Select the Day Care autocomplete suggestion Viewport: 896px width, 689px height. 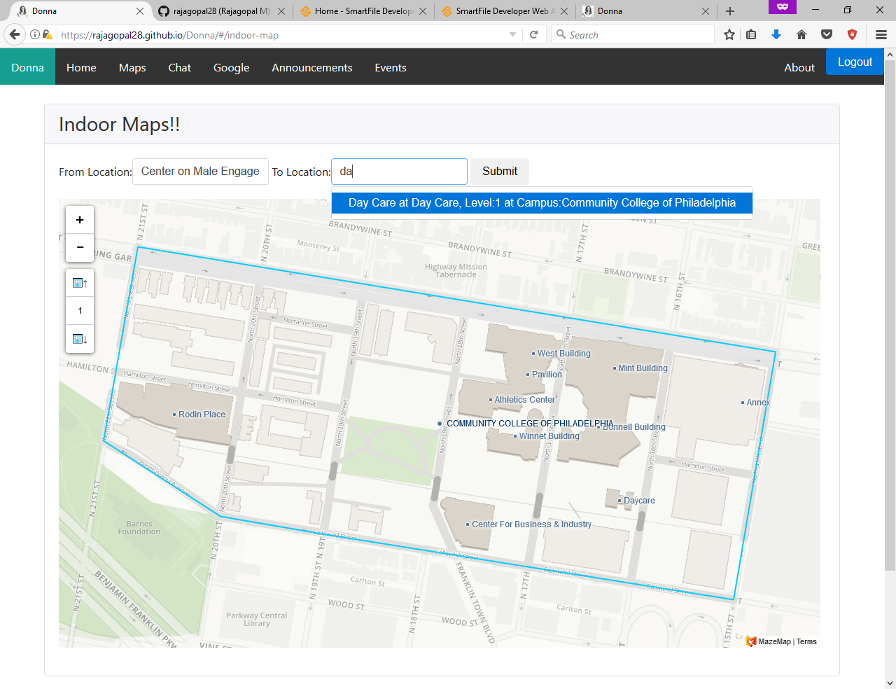pyautogui.click(x=542, y=203)
